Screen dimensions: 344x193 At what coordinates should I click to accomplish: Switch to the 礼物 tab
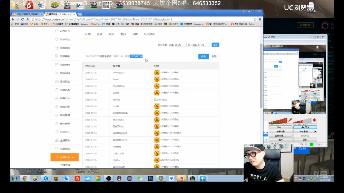[88, 34]
